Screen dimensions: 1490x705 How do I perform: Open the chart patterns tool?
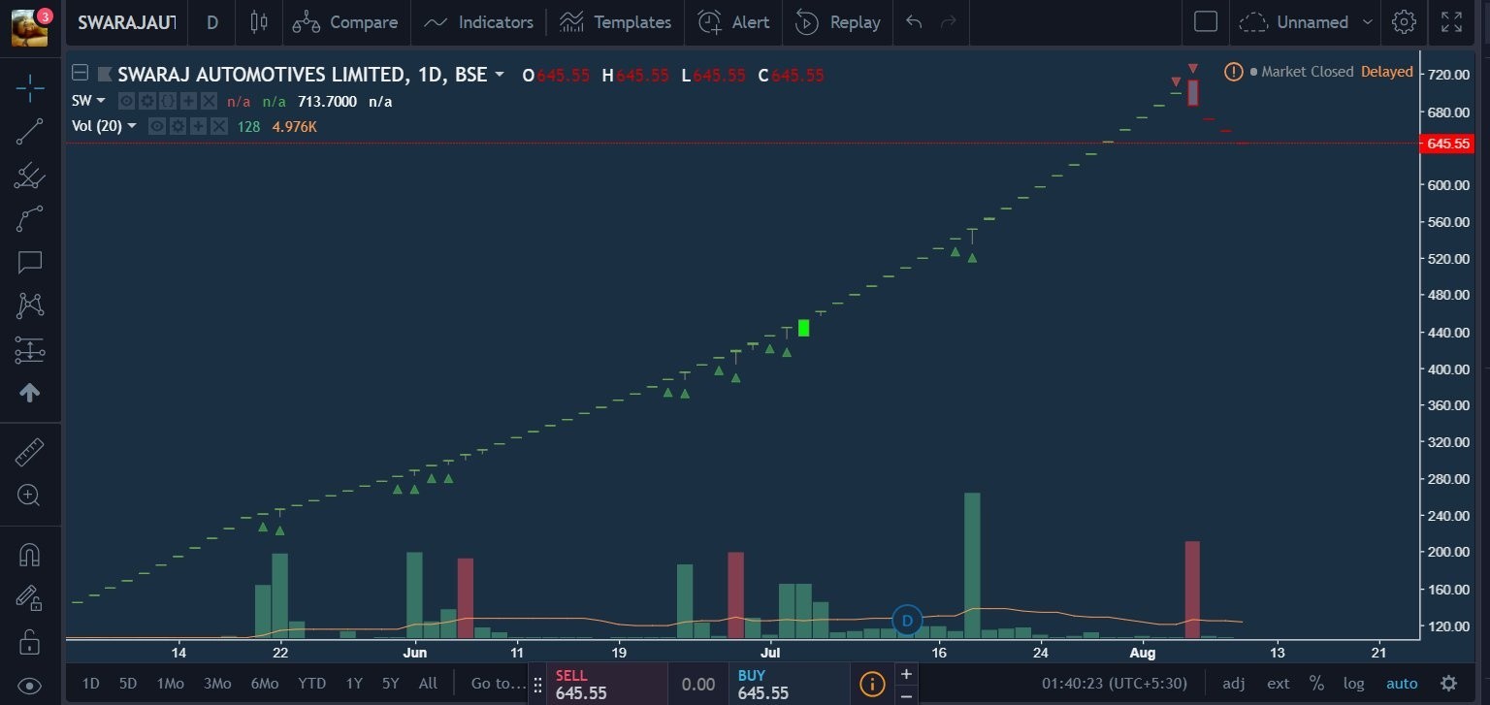tap(29, 306)
